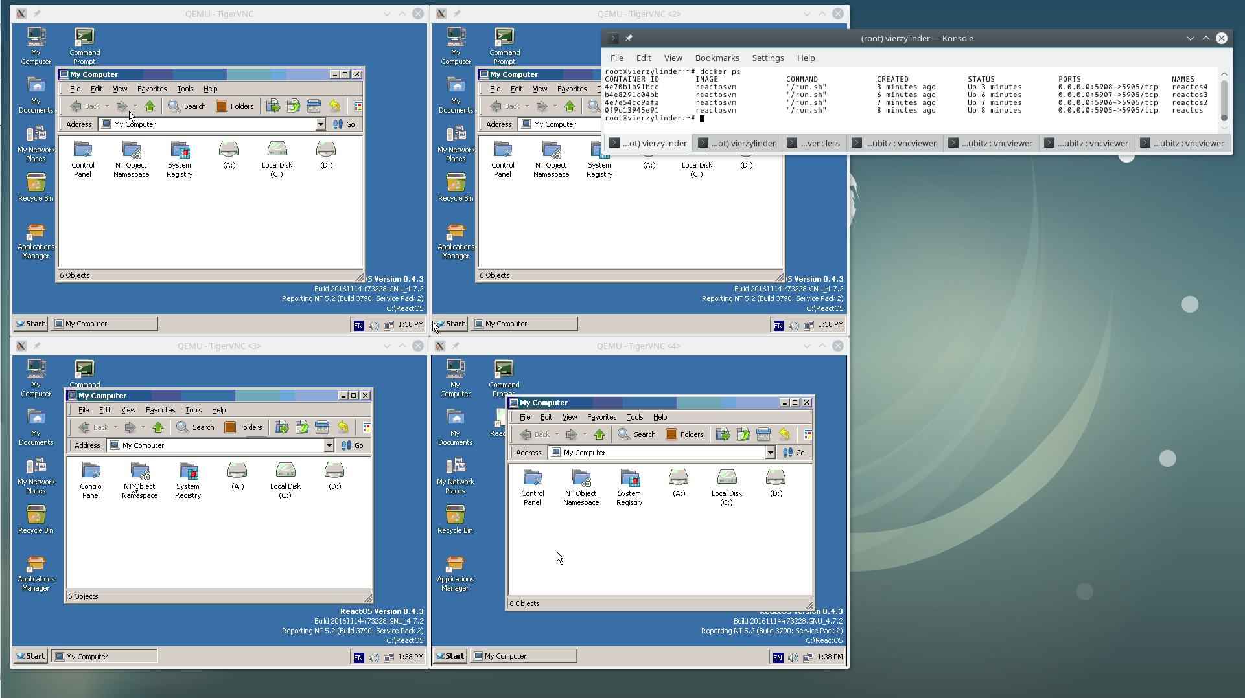Select System Registry in third VNC window
Image resolution: width=1245 pixels, height=698 pixels.
(x=188, y=480)
